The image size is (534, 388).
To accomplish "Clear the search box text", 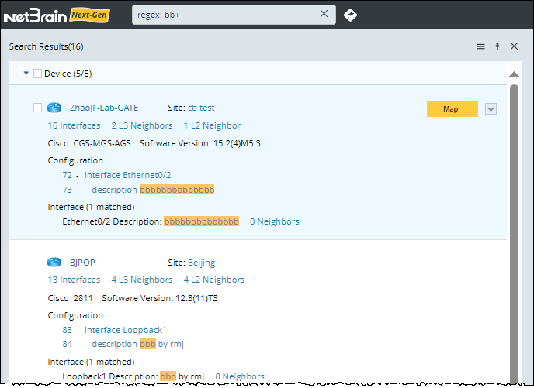I will click(x=324, y=14).
